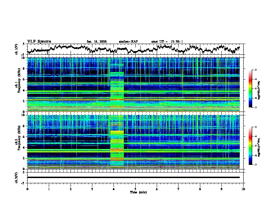Image resolution: width=274 pixels, height=212 pixels.
Task: Click the ch.2 frequency tick label "4"
Action: (24, 148)
